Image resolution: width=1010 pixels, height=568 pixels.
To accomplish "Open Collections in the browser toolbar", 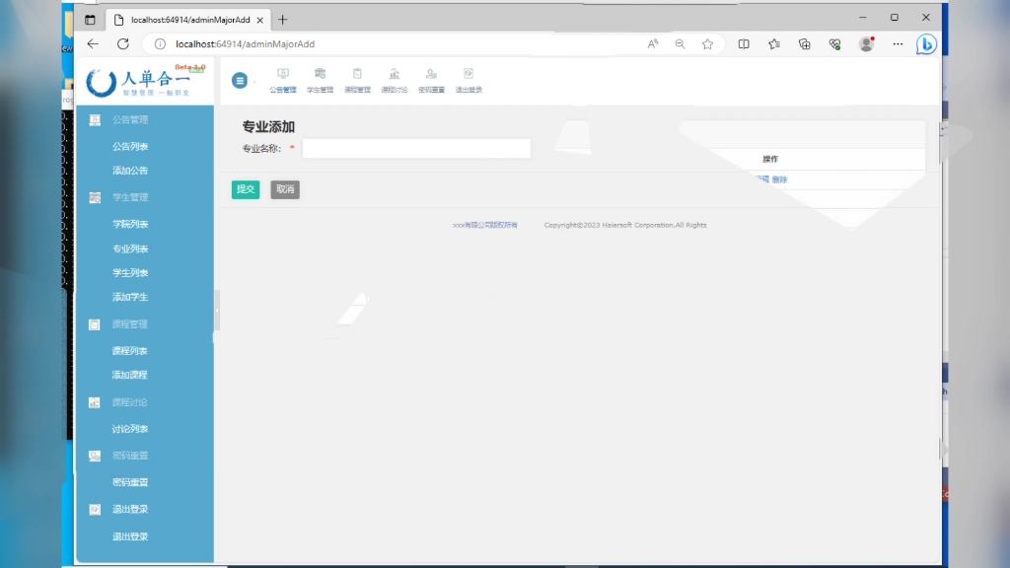I will (805, 43).
